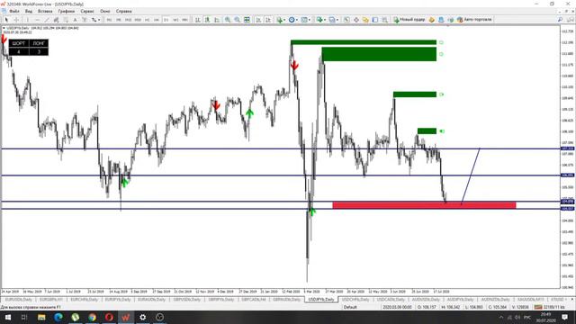The image size is (576, 324).
Task: Choose the horizontal line drawing tool
Action: coord(37,20)
